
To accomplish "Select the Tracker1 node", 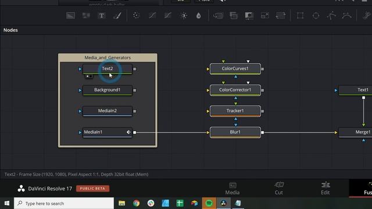I will 235,111.
